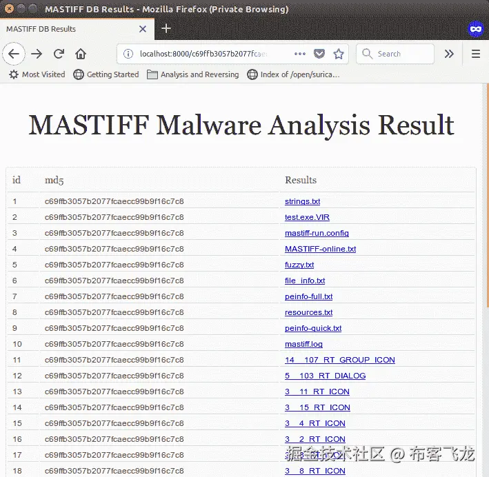Open the mastiff.log link
The image size is (489, 477).
(303, 344)
